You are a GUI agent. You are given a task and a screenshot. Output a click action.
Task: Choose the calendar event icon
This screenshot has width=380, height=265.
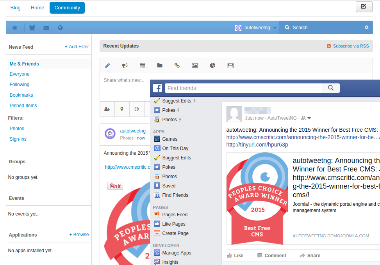(143, 65)
